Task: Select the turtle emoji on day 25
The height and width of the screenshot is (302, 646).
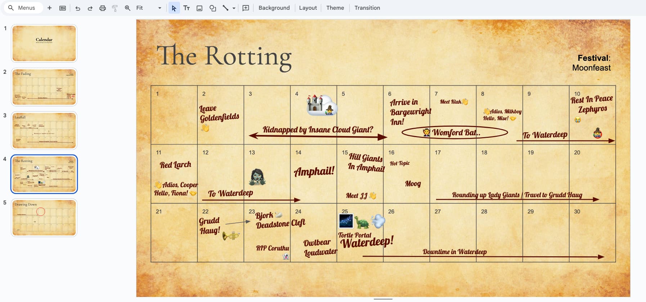Action: (x=362, y=222)
